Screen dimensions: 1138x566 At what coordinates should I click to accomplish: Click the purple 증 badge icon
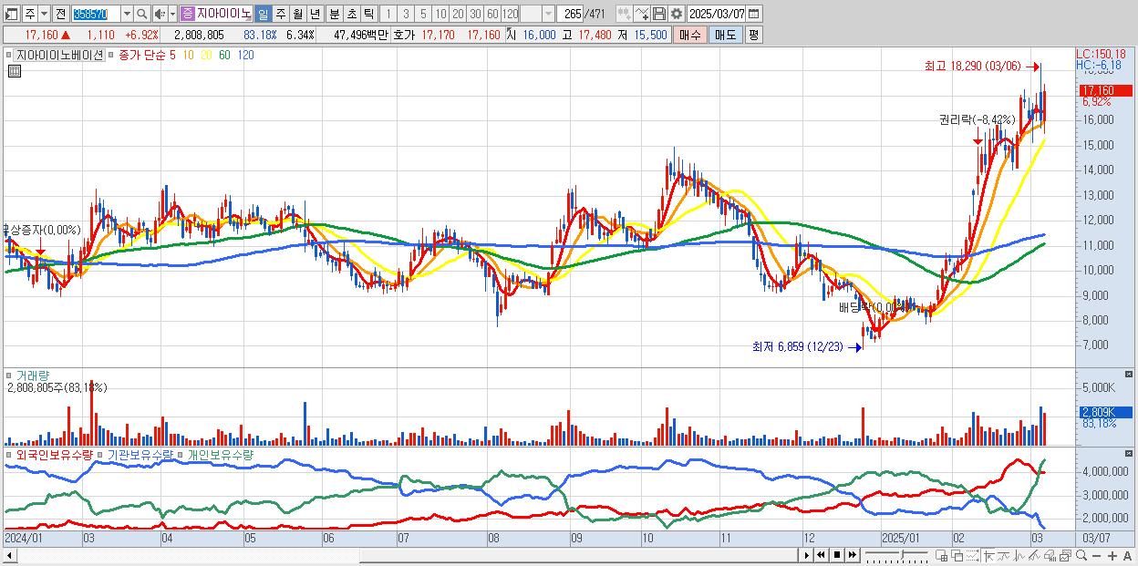(188, 14)
